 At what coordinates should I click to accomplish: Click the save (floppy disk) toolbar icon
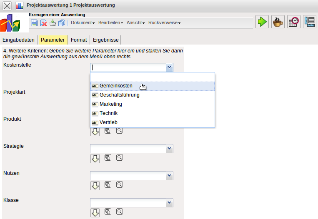click(34, 23)
